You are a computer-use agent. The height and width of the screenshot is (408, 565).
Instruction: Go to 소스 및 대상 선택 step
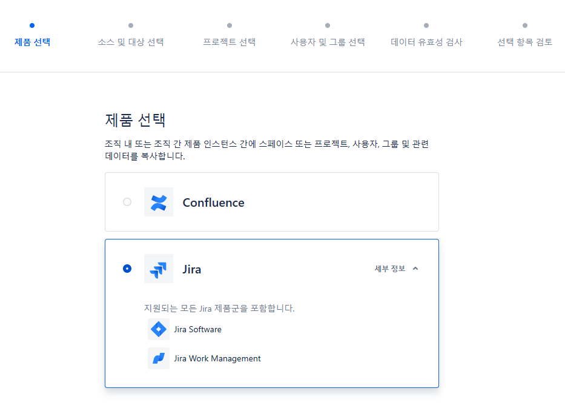click(131, 42)
